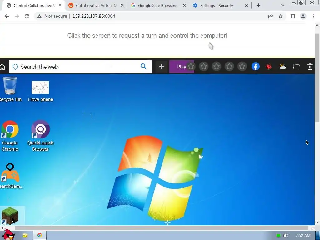Click the Not secure warning indicator
Screen dimensions: 320x240
(52, 16)
